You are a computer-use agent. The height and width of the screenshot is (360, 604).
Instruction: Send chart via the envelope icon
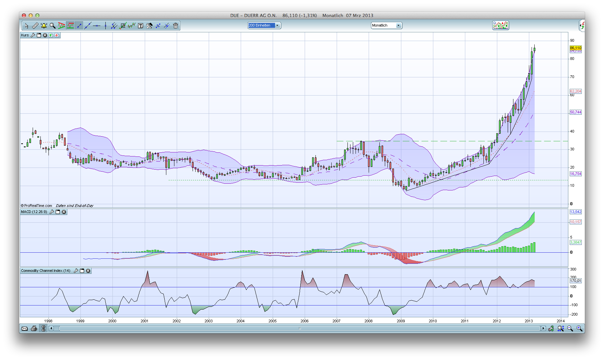click(x=25, y=328)
